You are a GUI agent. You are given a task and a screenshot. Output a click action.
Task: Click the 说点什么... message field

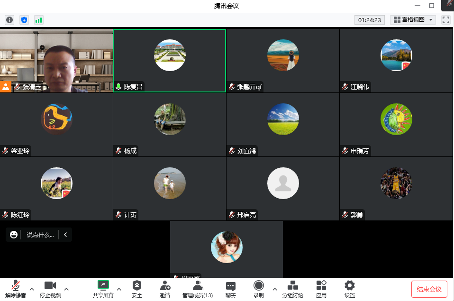point(40,235)
